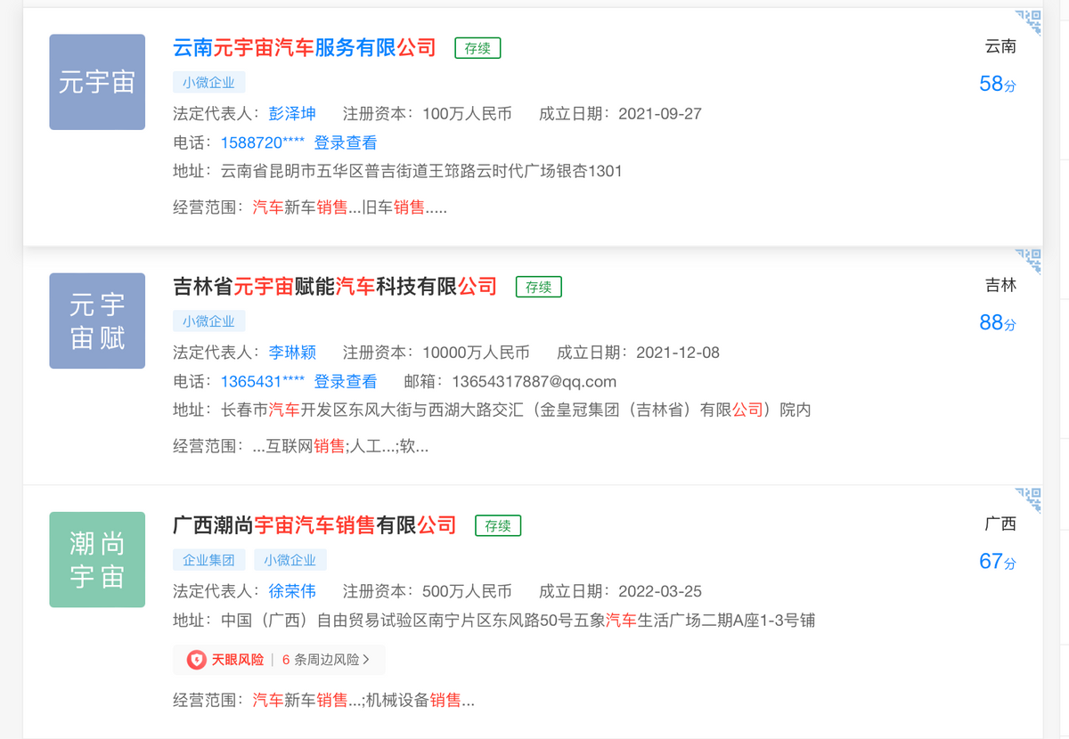The height and width of the screenshot is (739, 1069).
Task: Expand 6 条周边风险 chevron
Action: tap(366, 660)
